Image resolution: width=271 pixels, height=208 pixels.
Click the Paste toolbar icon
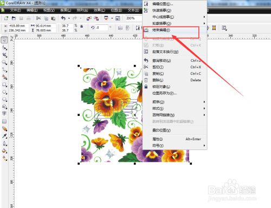(53, 18)
